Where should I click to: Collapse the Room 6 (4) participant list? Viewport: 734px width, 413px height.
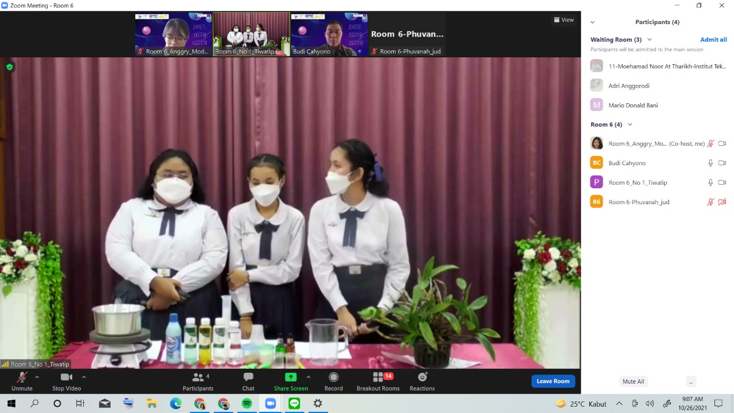[630, 124]
